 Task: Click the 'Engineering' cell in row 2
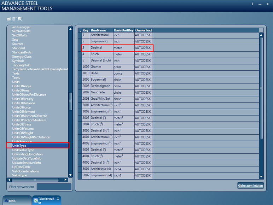click(101, 41)
